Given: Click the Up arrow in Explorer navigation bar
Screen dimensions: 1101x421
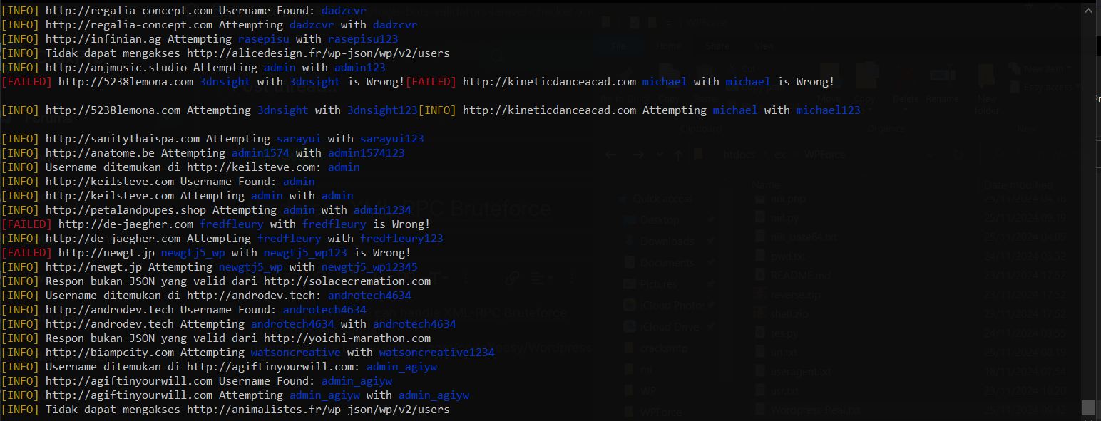Looking at the screenshot, I should pyautogui.click(x=677, y=155).
